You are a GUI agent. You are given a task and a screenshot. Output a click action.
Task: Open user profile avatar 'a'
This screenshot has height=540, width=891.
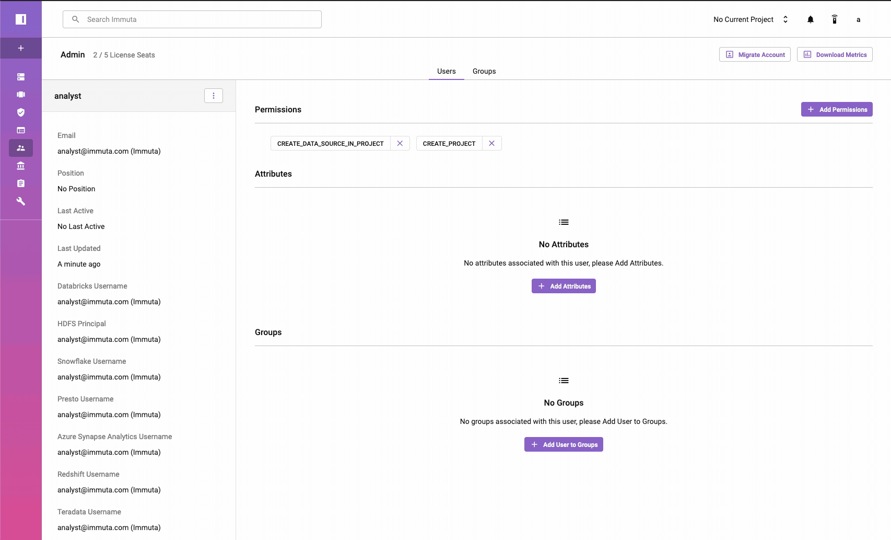click(858, 19)
